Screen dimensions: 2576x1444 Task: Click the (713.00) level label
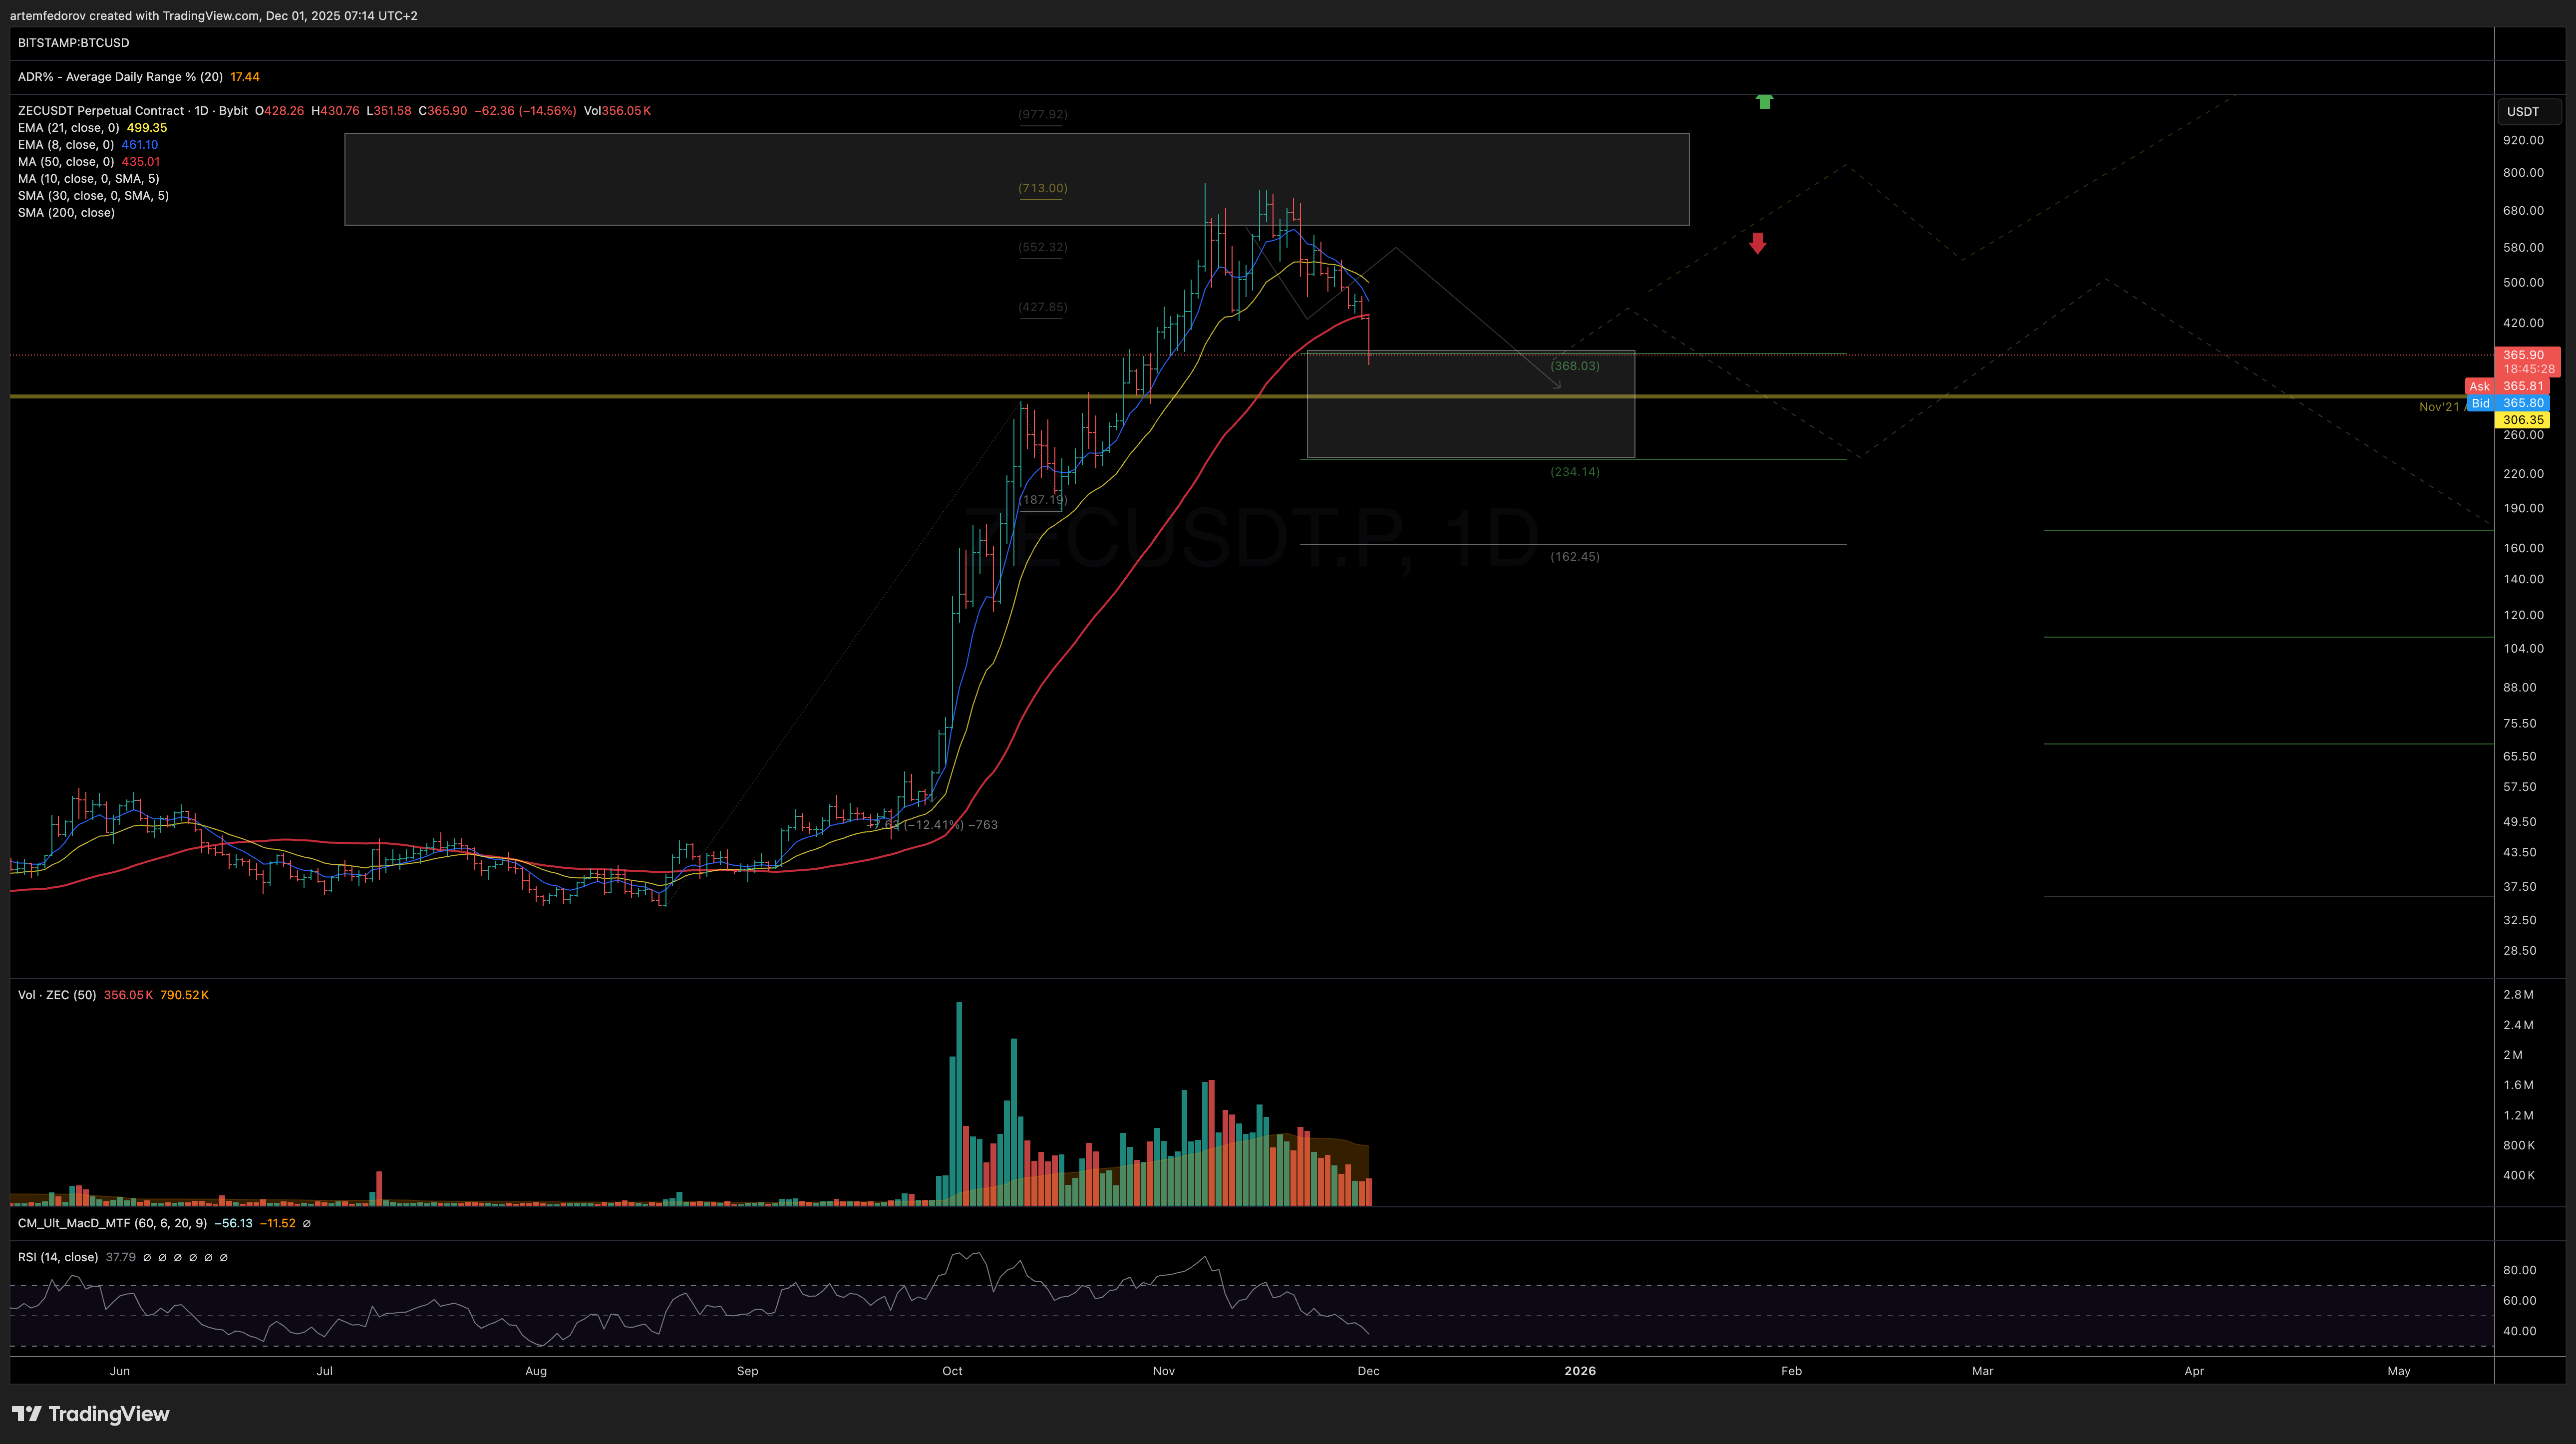[1042, 188]
